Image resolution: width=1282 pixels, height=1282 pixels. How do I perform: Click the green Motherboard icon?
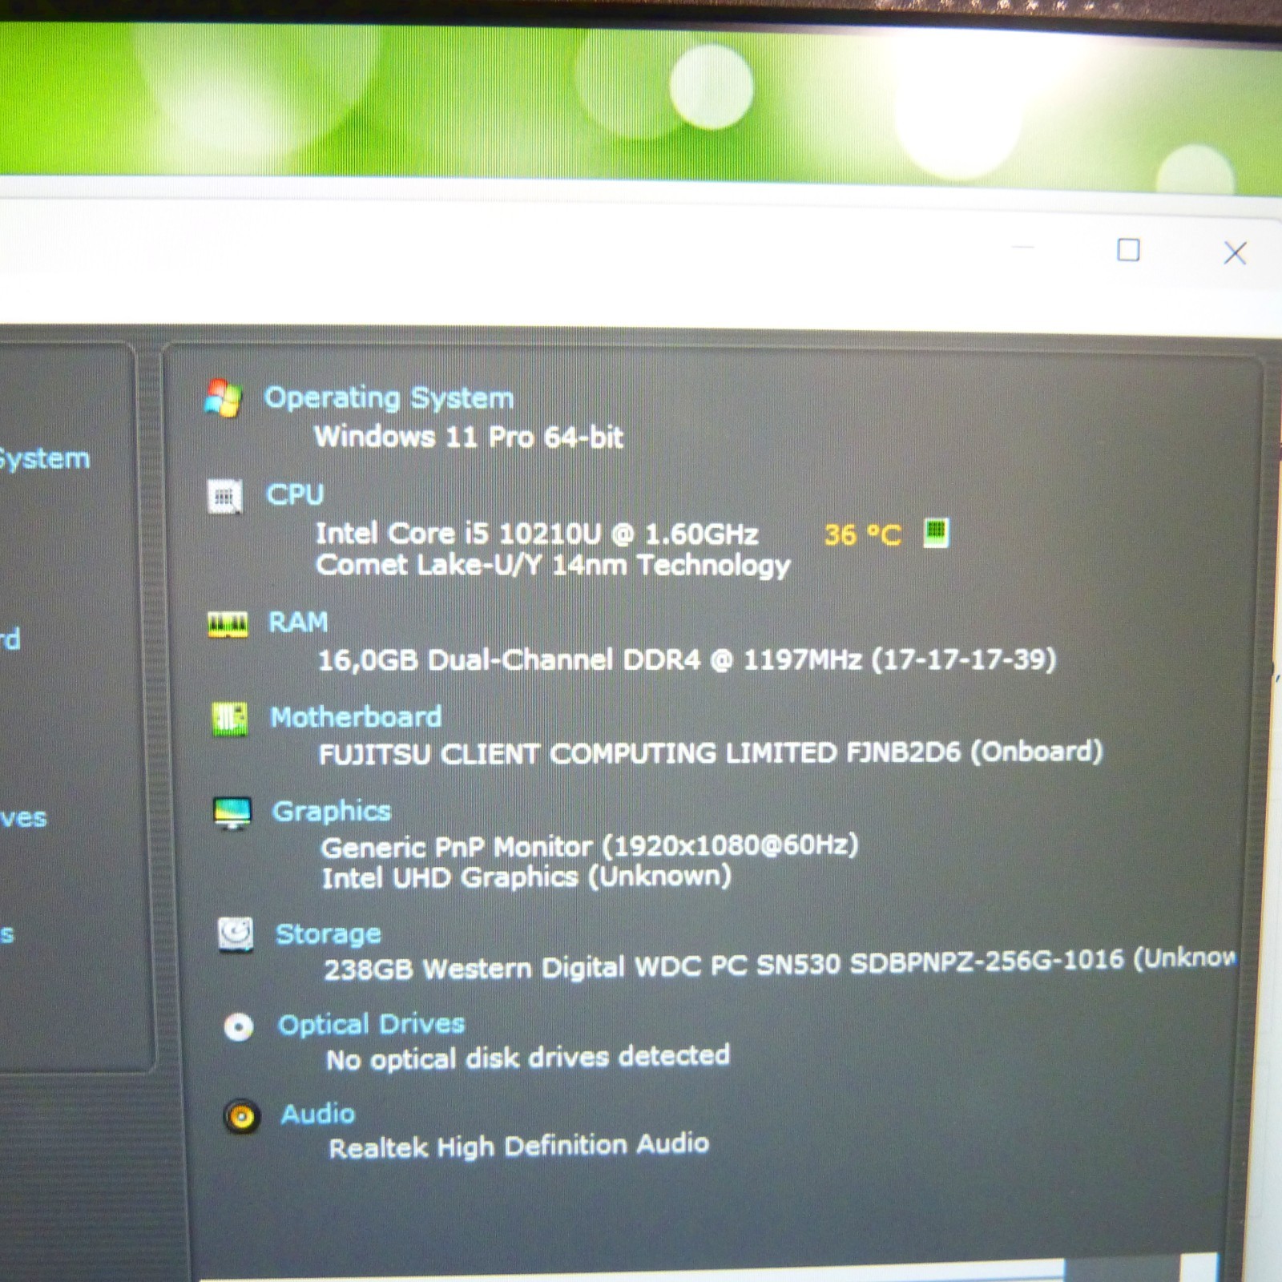(230, 719)
